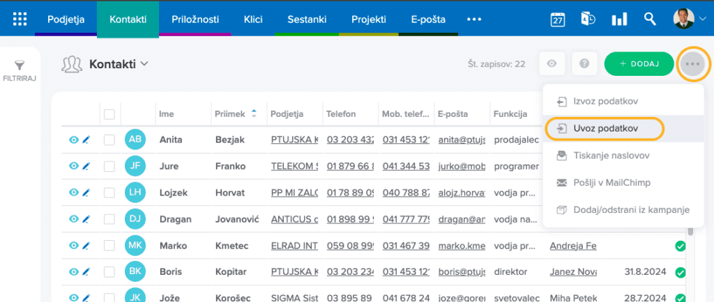Expand more tabs via navigation ellipsis
The image size is (714, 302).
point(474,19)
